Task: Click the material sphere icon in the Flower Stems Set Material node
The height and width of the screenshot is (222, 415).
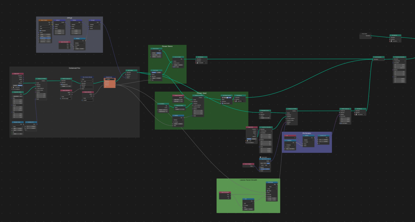Action: (x=197, y=63)
